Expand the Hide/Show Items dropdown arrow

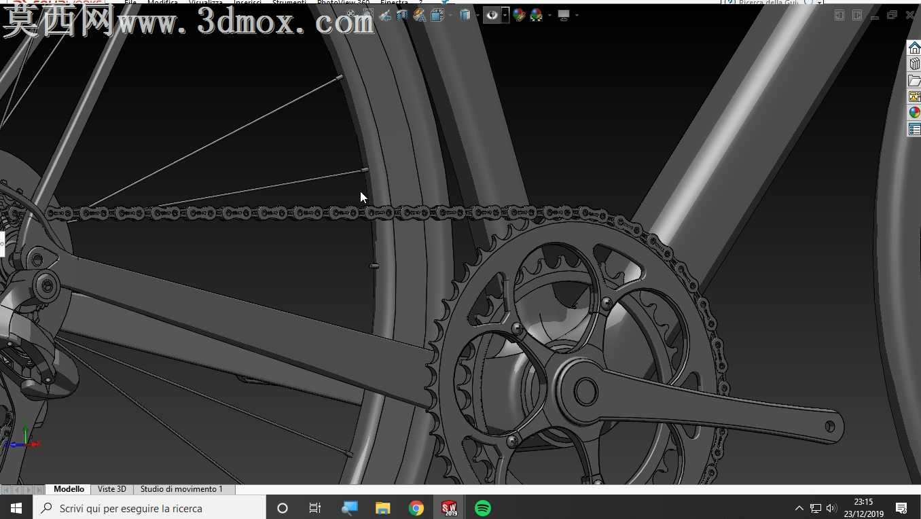click(x=505, y=15)
